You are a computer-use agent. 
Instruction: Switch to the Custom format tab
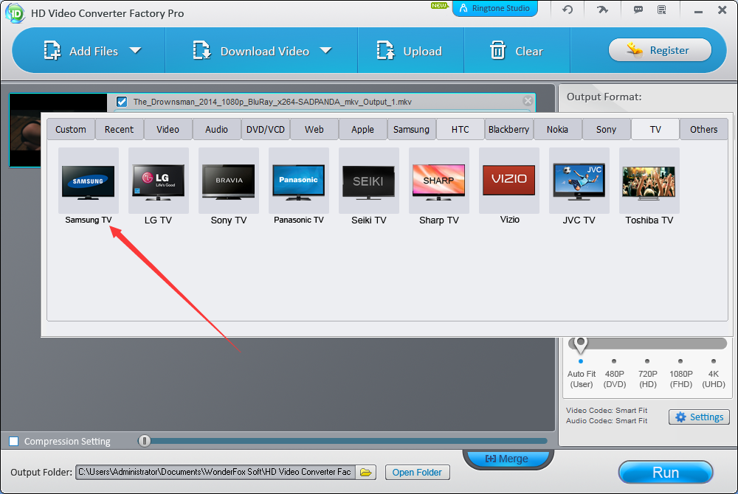pos(71,129)
